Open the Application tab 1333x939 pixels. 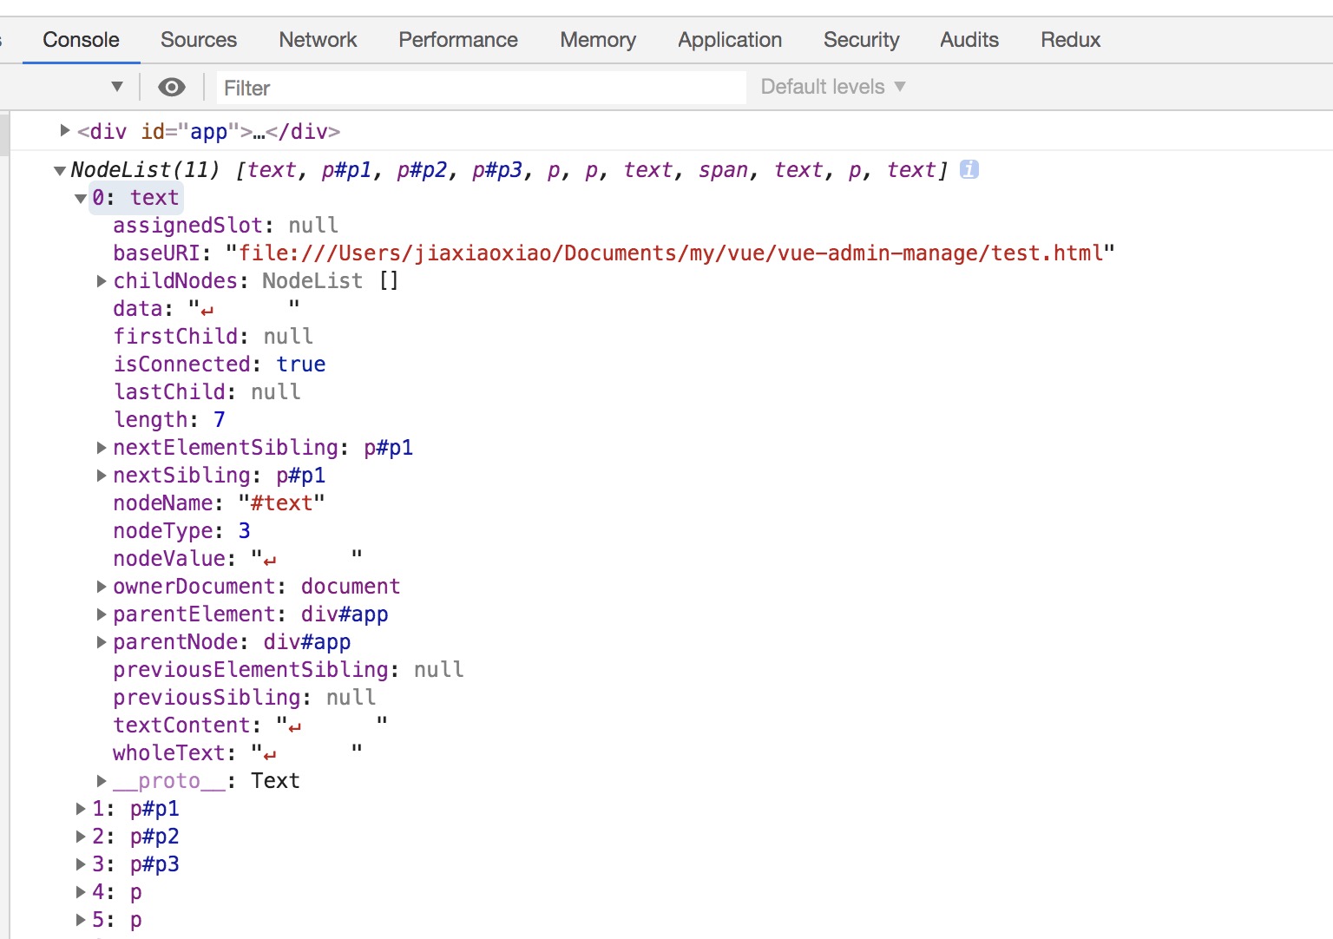pyautogui.click(x=729, y=40)
